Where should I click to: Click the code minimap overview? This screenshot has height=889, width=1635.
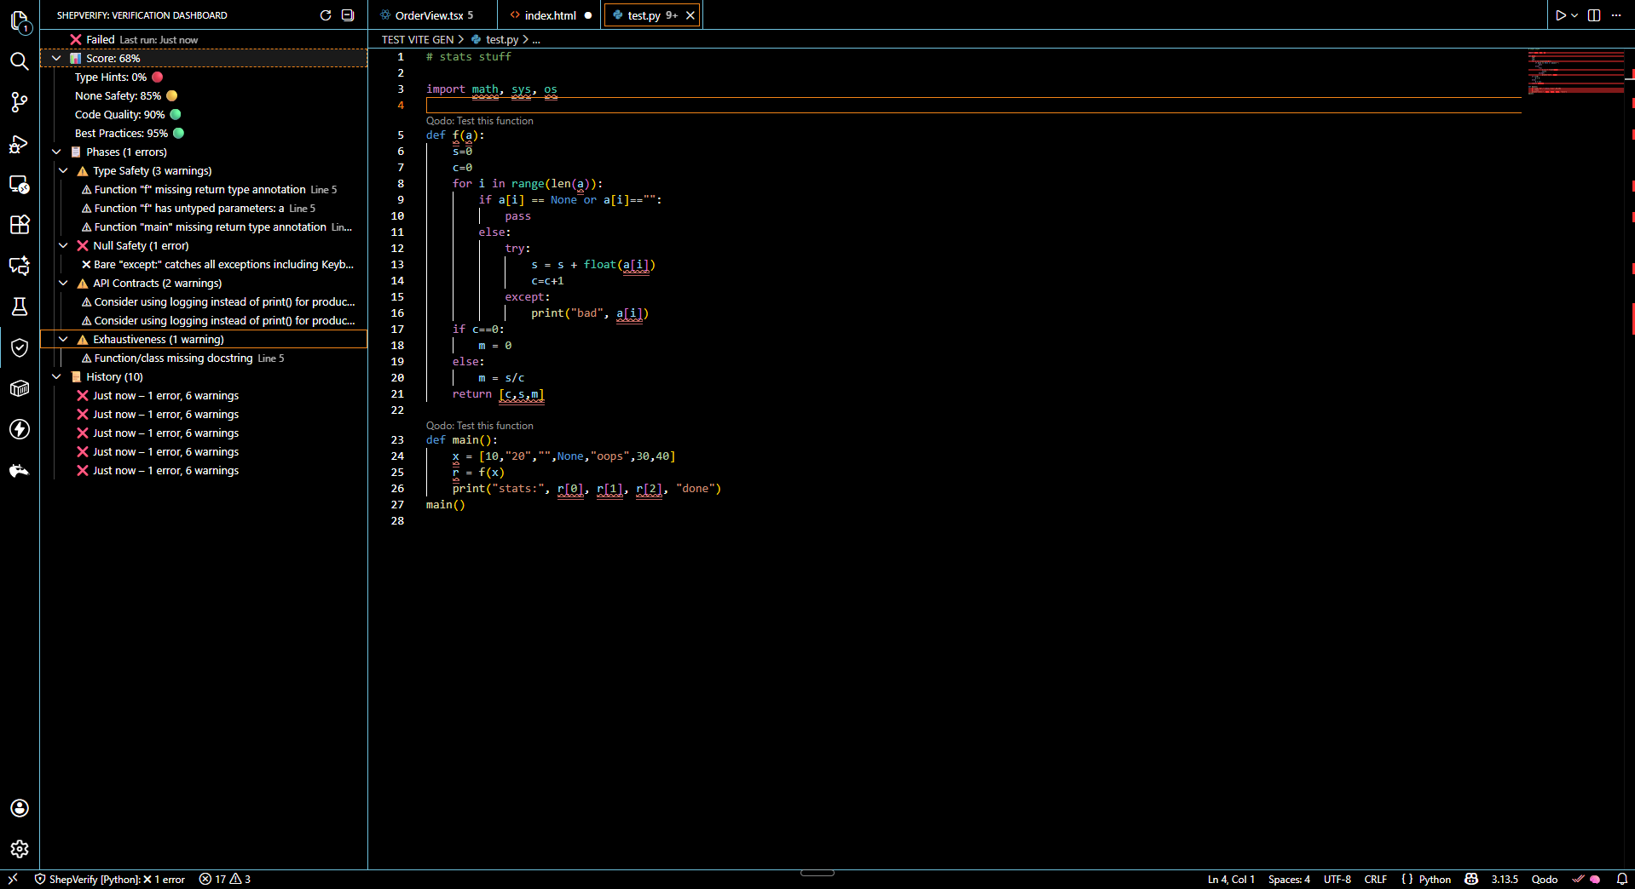(x=1575, y=72)
